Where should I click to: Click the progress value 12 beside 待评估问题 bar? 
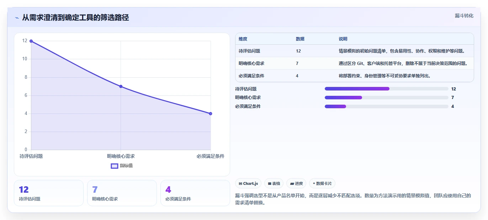tap(453, 89)
